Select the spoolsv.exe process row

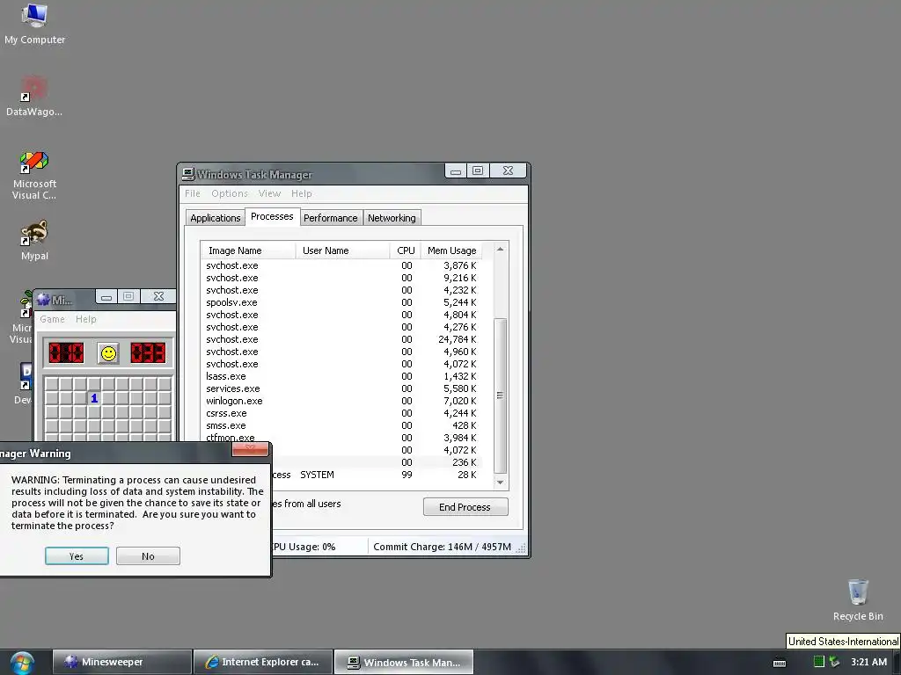[341, 302]
